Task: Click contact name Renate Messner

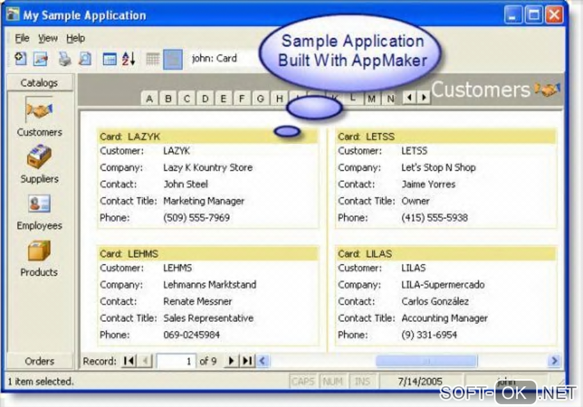Action: click(197, 301)
